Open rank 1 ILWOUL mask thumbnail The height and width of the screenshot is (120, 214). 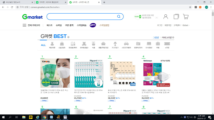tap(55, 73)
